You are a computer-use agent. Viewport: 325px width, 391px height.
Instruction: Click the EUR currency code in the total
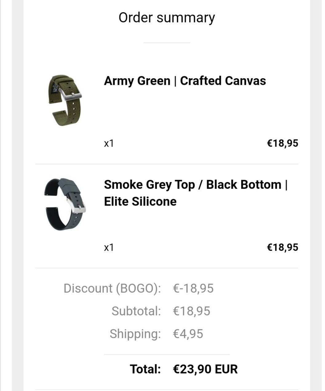[226, 369]
